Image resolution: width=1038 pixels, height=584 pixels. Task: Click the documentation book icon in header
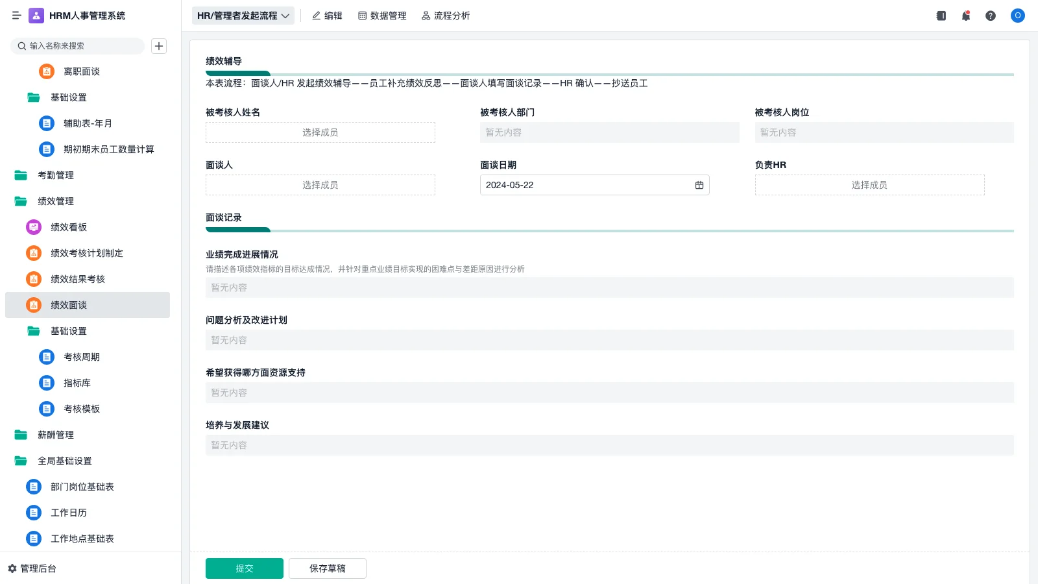tap(940, 16)
